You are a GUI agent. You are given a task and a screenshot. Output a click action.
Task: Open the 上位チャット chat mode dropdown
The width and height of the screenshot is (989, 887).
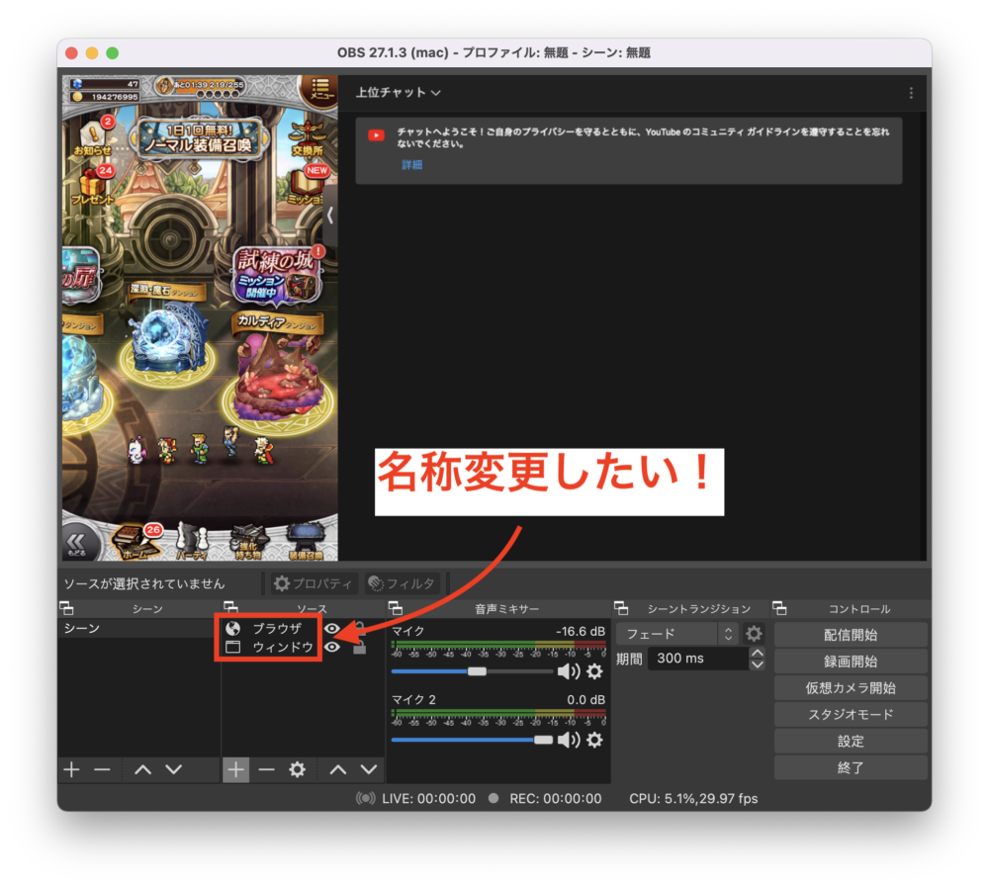pyautogui.click(x=399, y=93)
